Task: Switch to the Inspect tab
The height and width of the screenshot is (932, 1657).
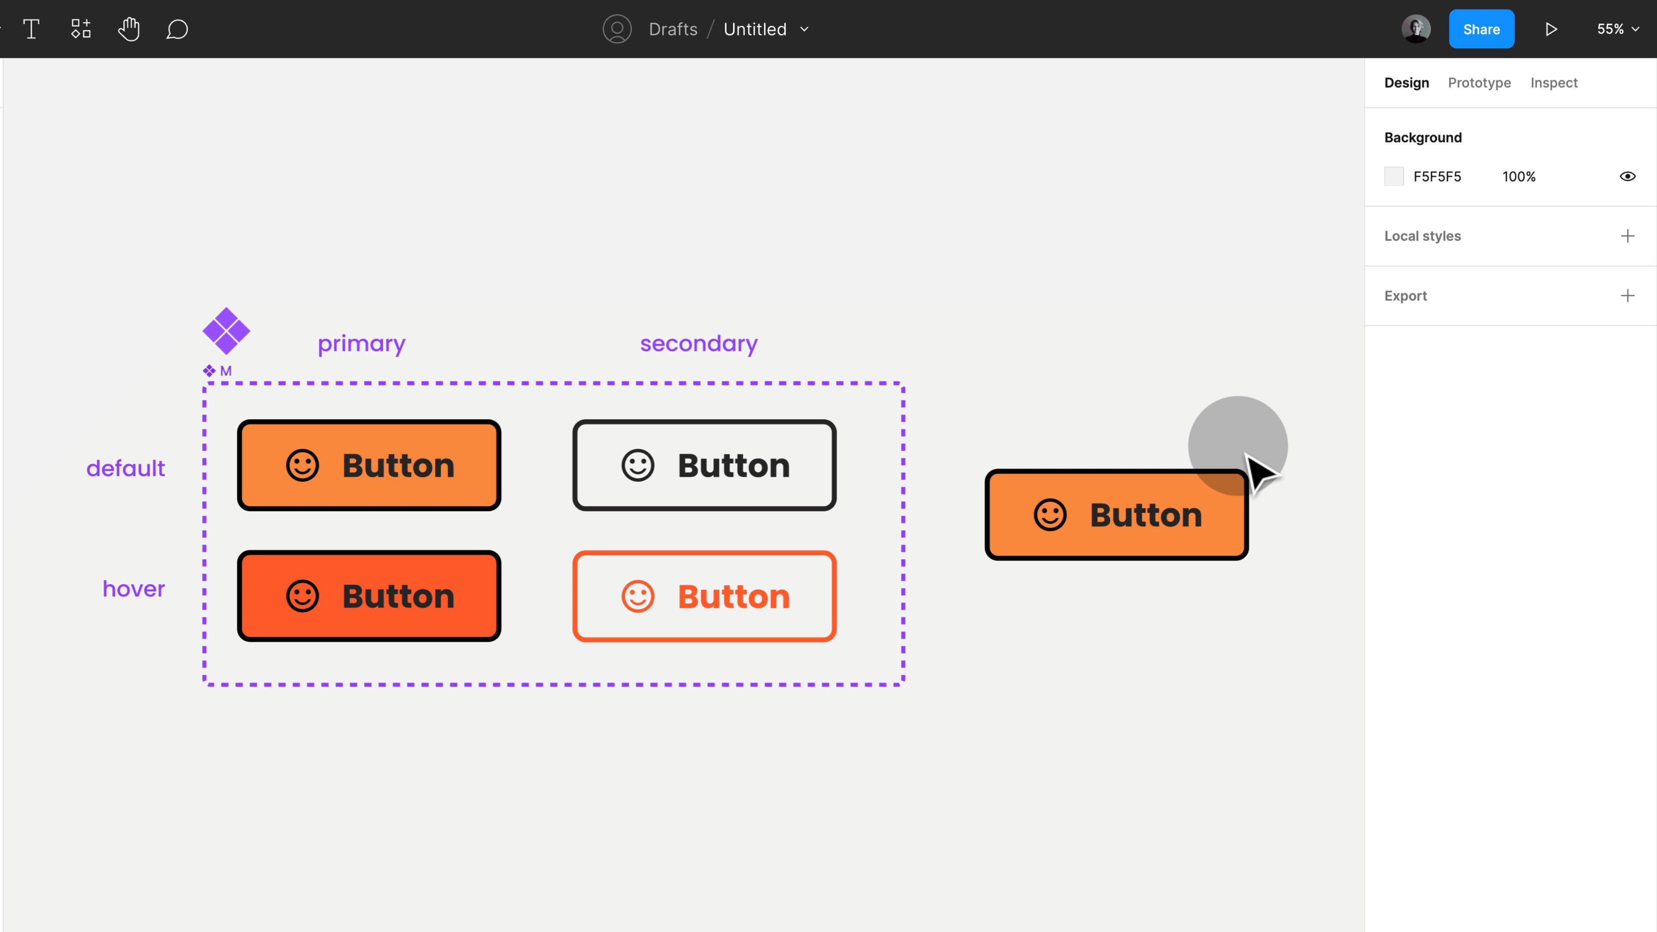Action: click(x=1553, y=83)
